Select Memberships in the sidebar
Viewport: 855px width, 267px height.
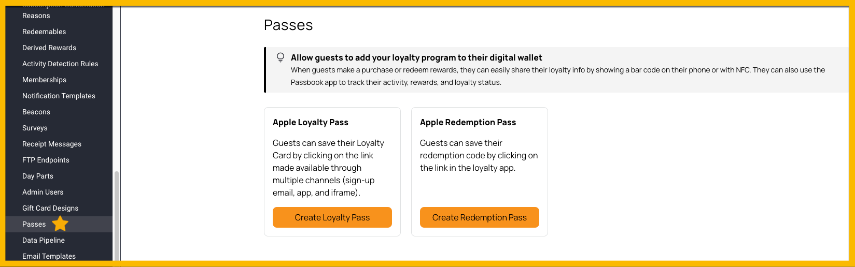44,80
